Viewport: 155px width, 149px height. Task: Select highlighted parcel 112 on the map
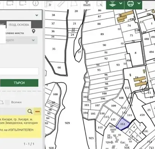point(123,124)
